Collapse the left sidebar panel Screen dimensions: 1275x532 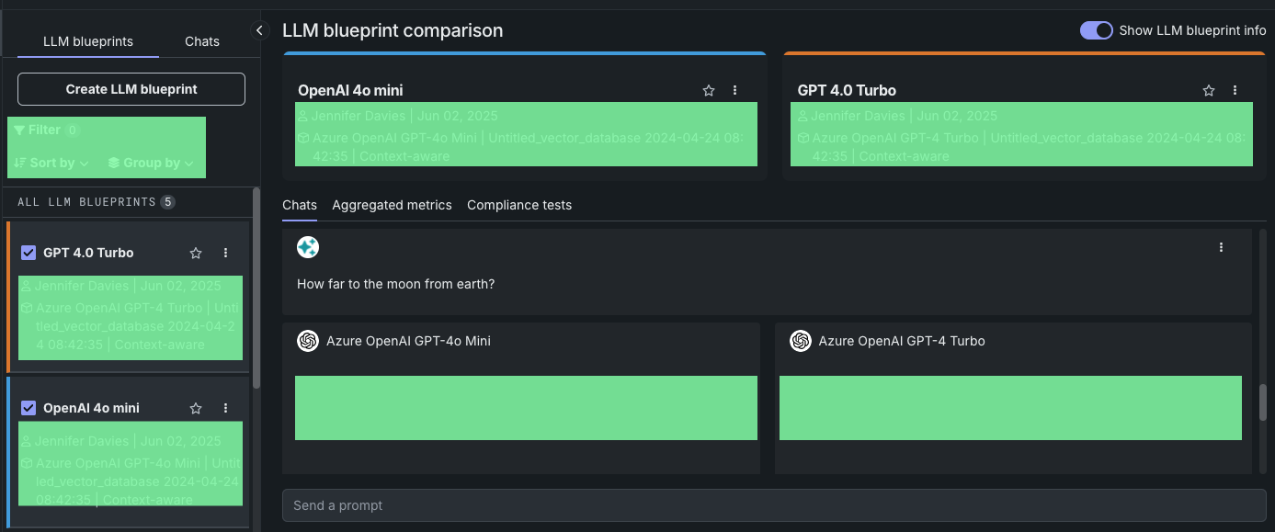[259, 30]
